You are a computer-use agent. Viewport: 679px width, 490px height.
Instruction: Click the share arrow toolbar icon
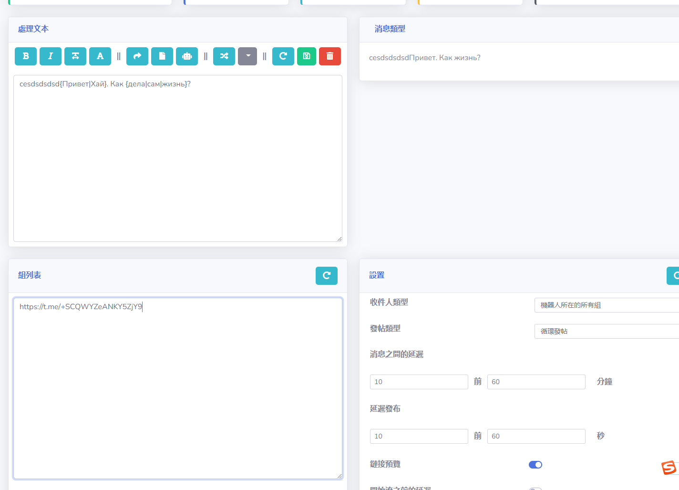point(137,56)
